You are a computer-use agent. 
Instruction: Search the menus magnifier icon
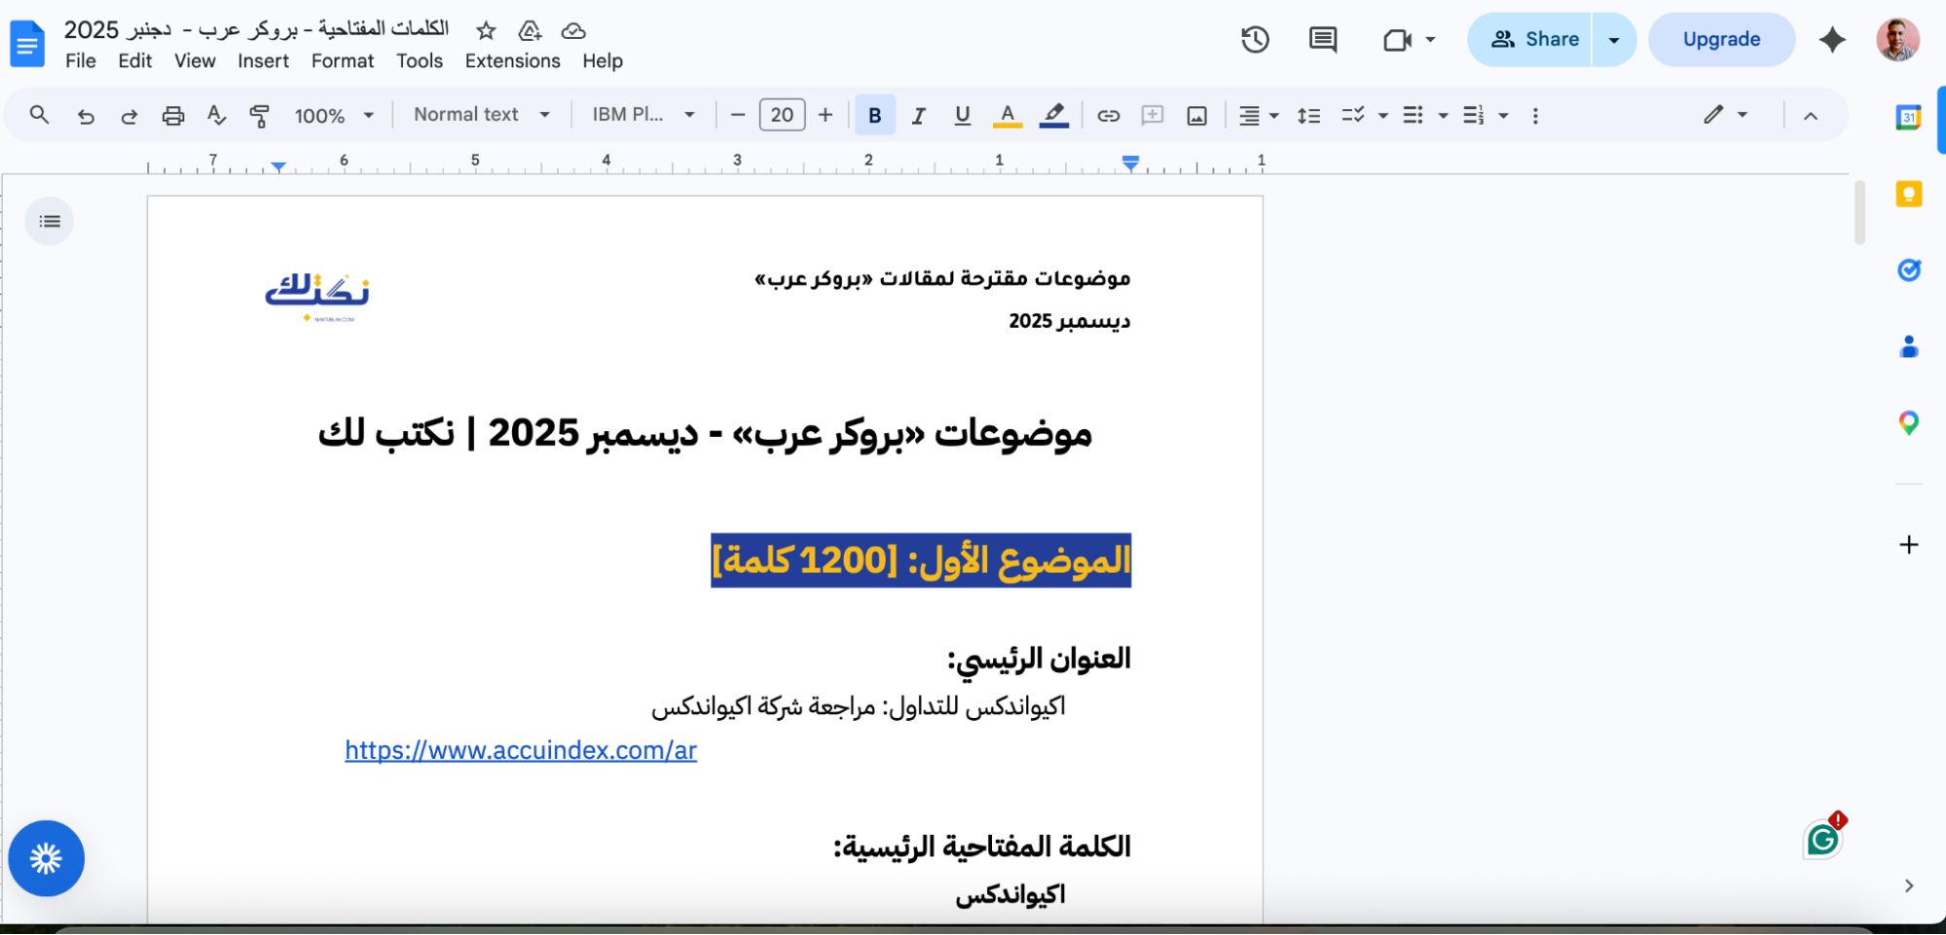tap(39, 115)
